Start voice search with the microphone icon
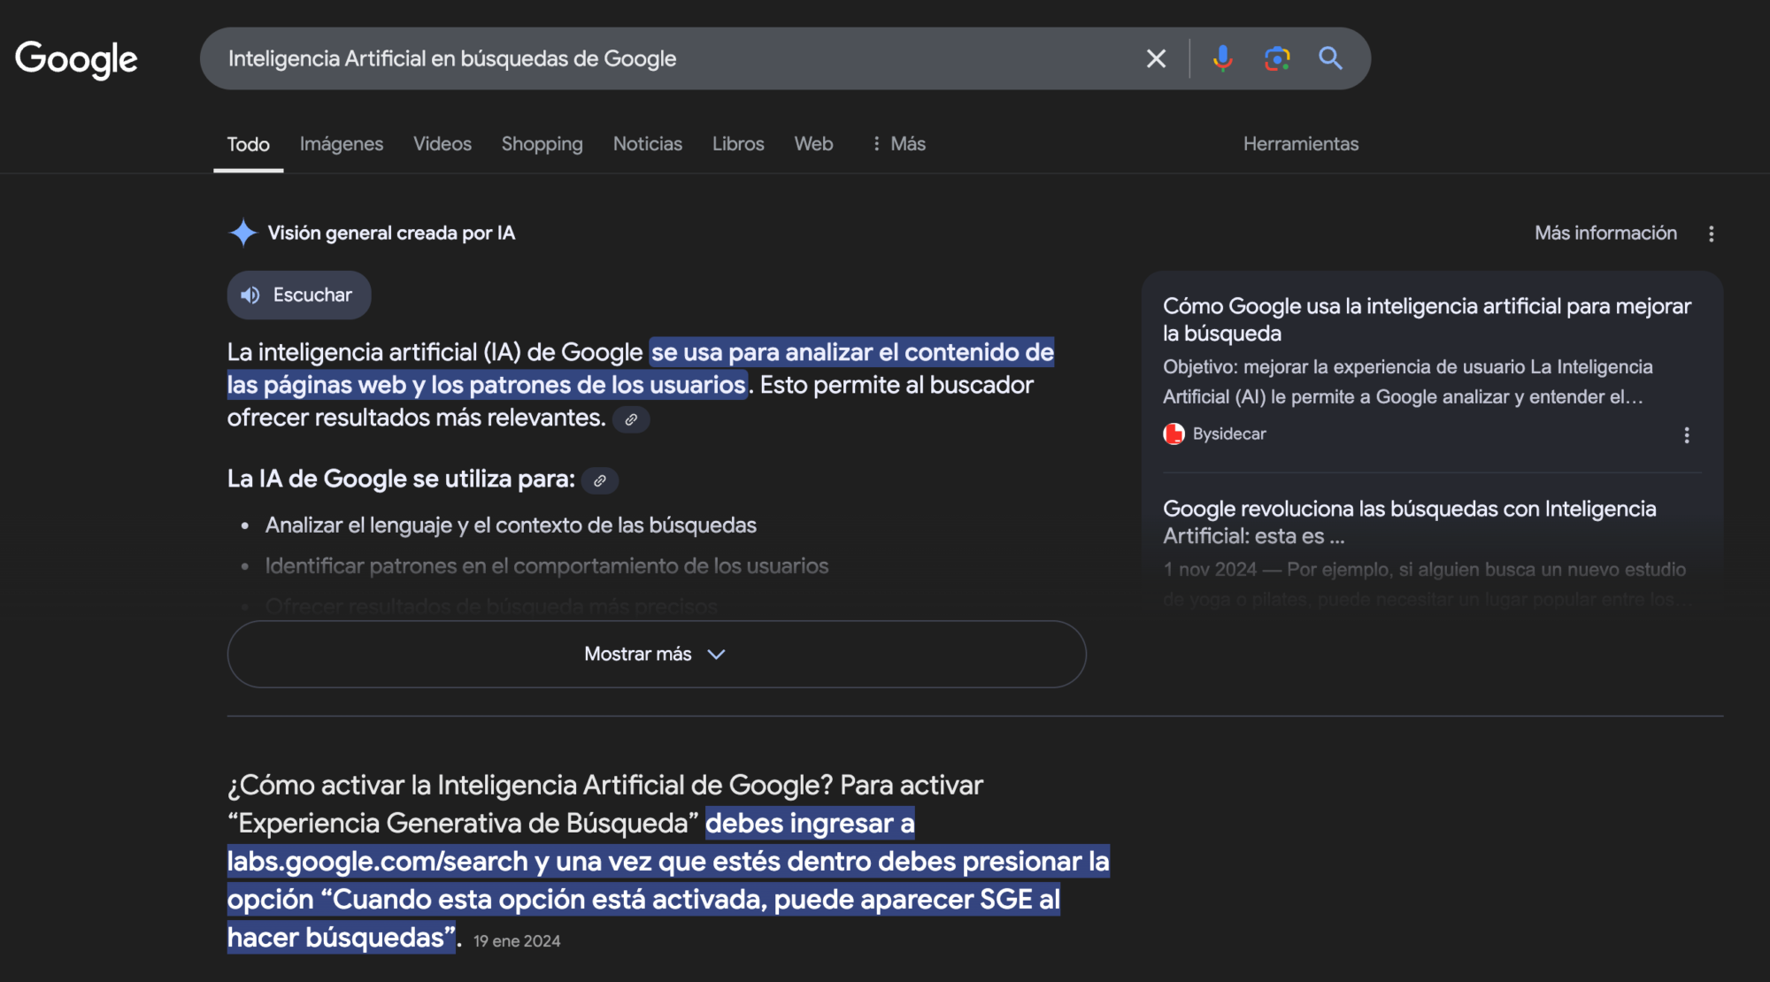 pos(1222,58)
